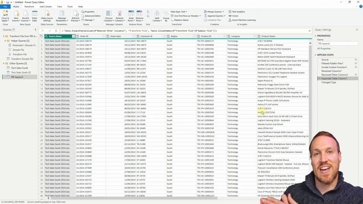363x204 pixels.
Task: Open the Append Queries dropdown
Action: click(x=214, y=16)
